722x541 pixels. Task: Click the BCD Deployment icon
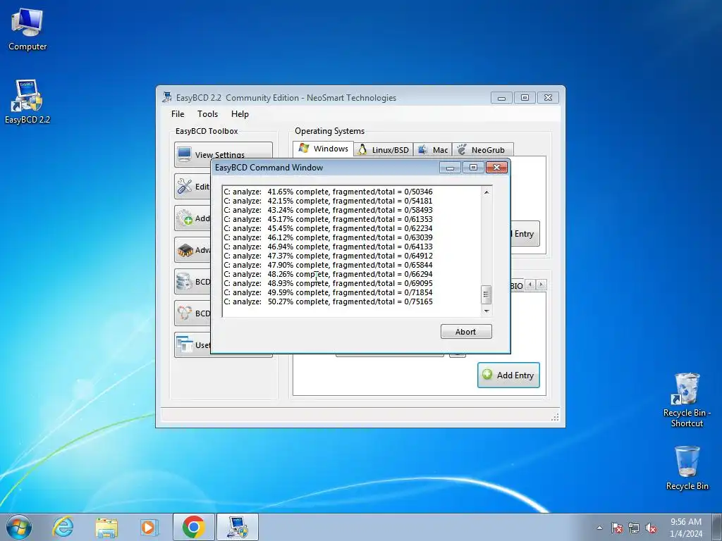185,313
